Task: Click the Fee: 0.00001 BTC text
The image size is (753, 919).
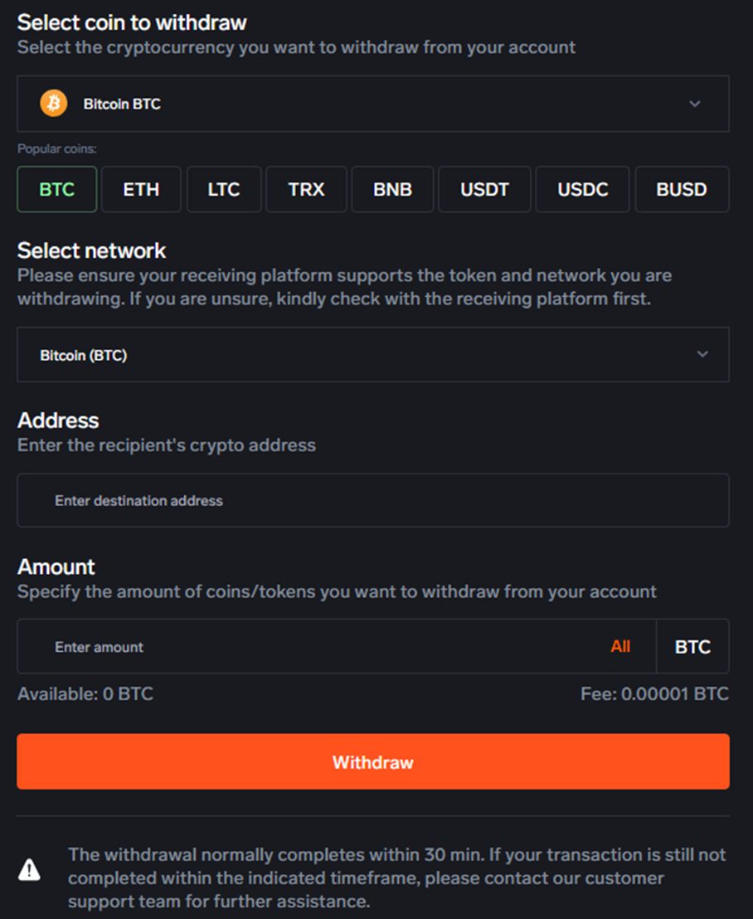Action: tap(654, 694)
